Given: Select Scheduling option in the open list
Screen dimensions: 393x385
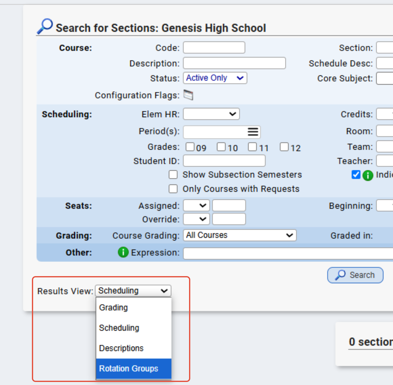Looking at the screenshot, I should click(134, 328).
